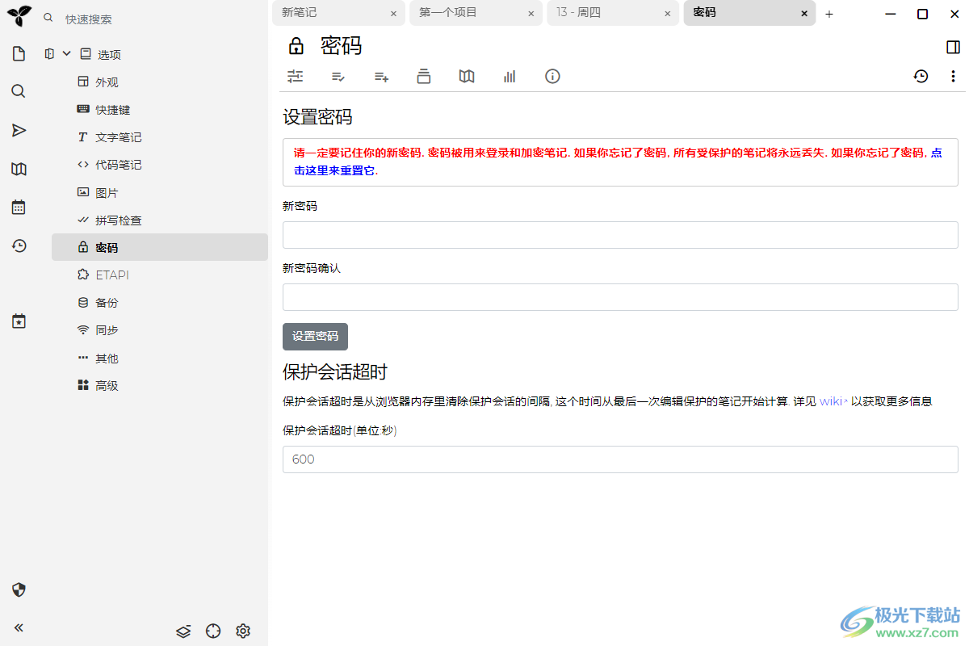
Task: Click the 设置密码 button
Action: pyautogui.click(x=315, y=337)
